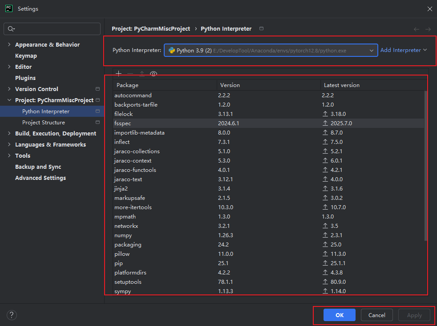437x326 pixels.
Task: Expand Appearance & Behavior section
Action: [x=9, y=44]
